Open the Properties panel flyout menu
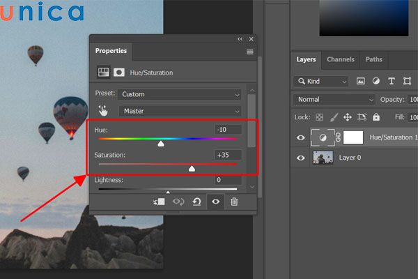The height and width of the screenshot is (279, 418). tap(249, 52)
